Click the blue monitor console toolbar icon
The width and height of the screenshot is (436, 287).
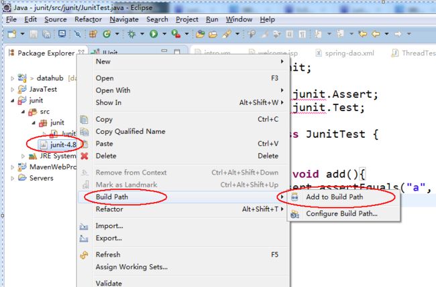click(x=62, y=34)
